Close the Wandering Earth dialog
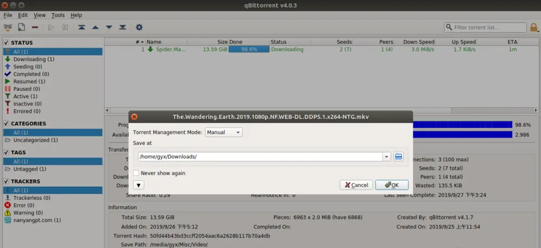The height and width of the screenshot is (248, 541). [x=134, y=117]
